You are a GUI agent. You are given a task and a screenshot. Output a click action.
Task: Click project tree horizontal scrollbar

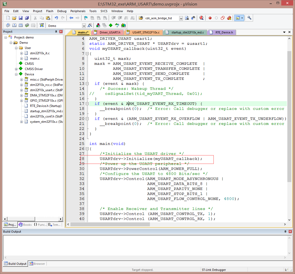21,219
